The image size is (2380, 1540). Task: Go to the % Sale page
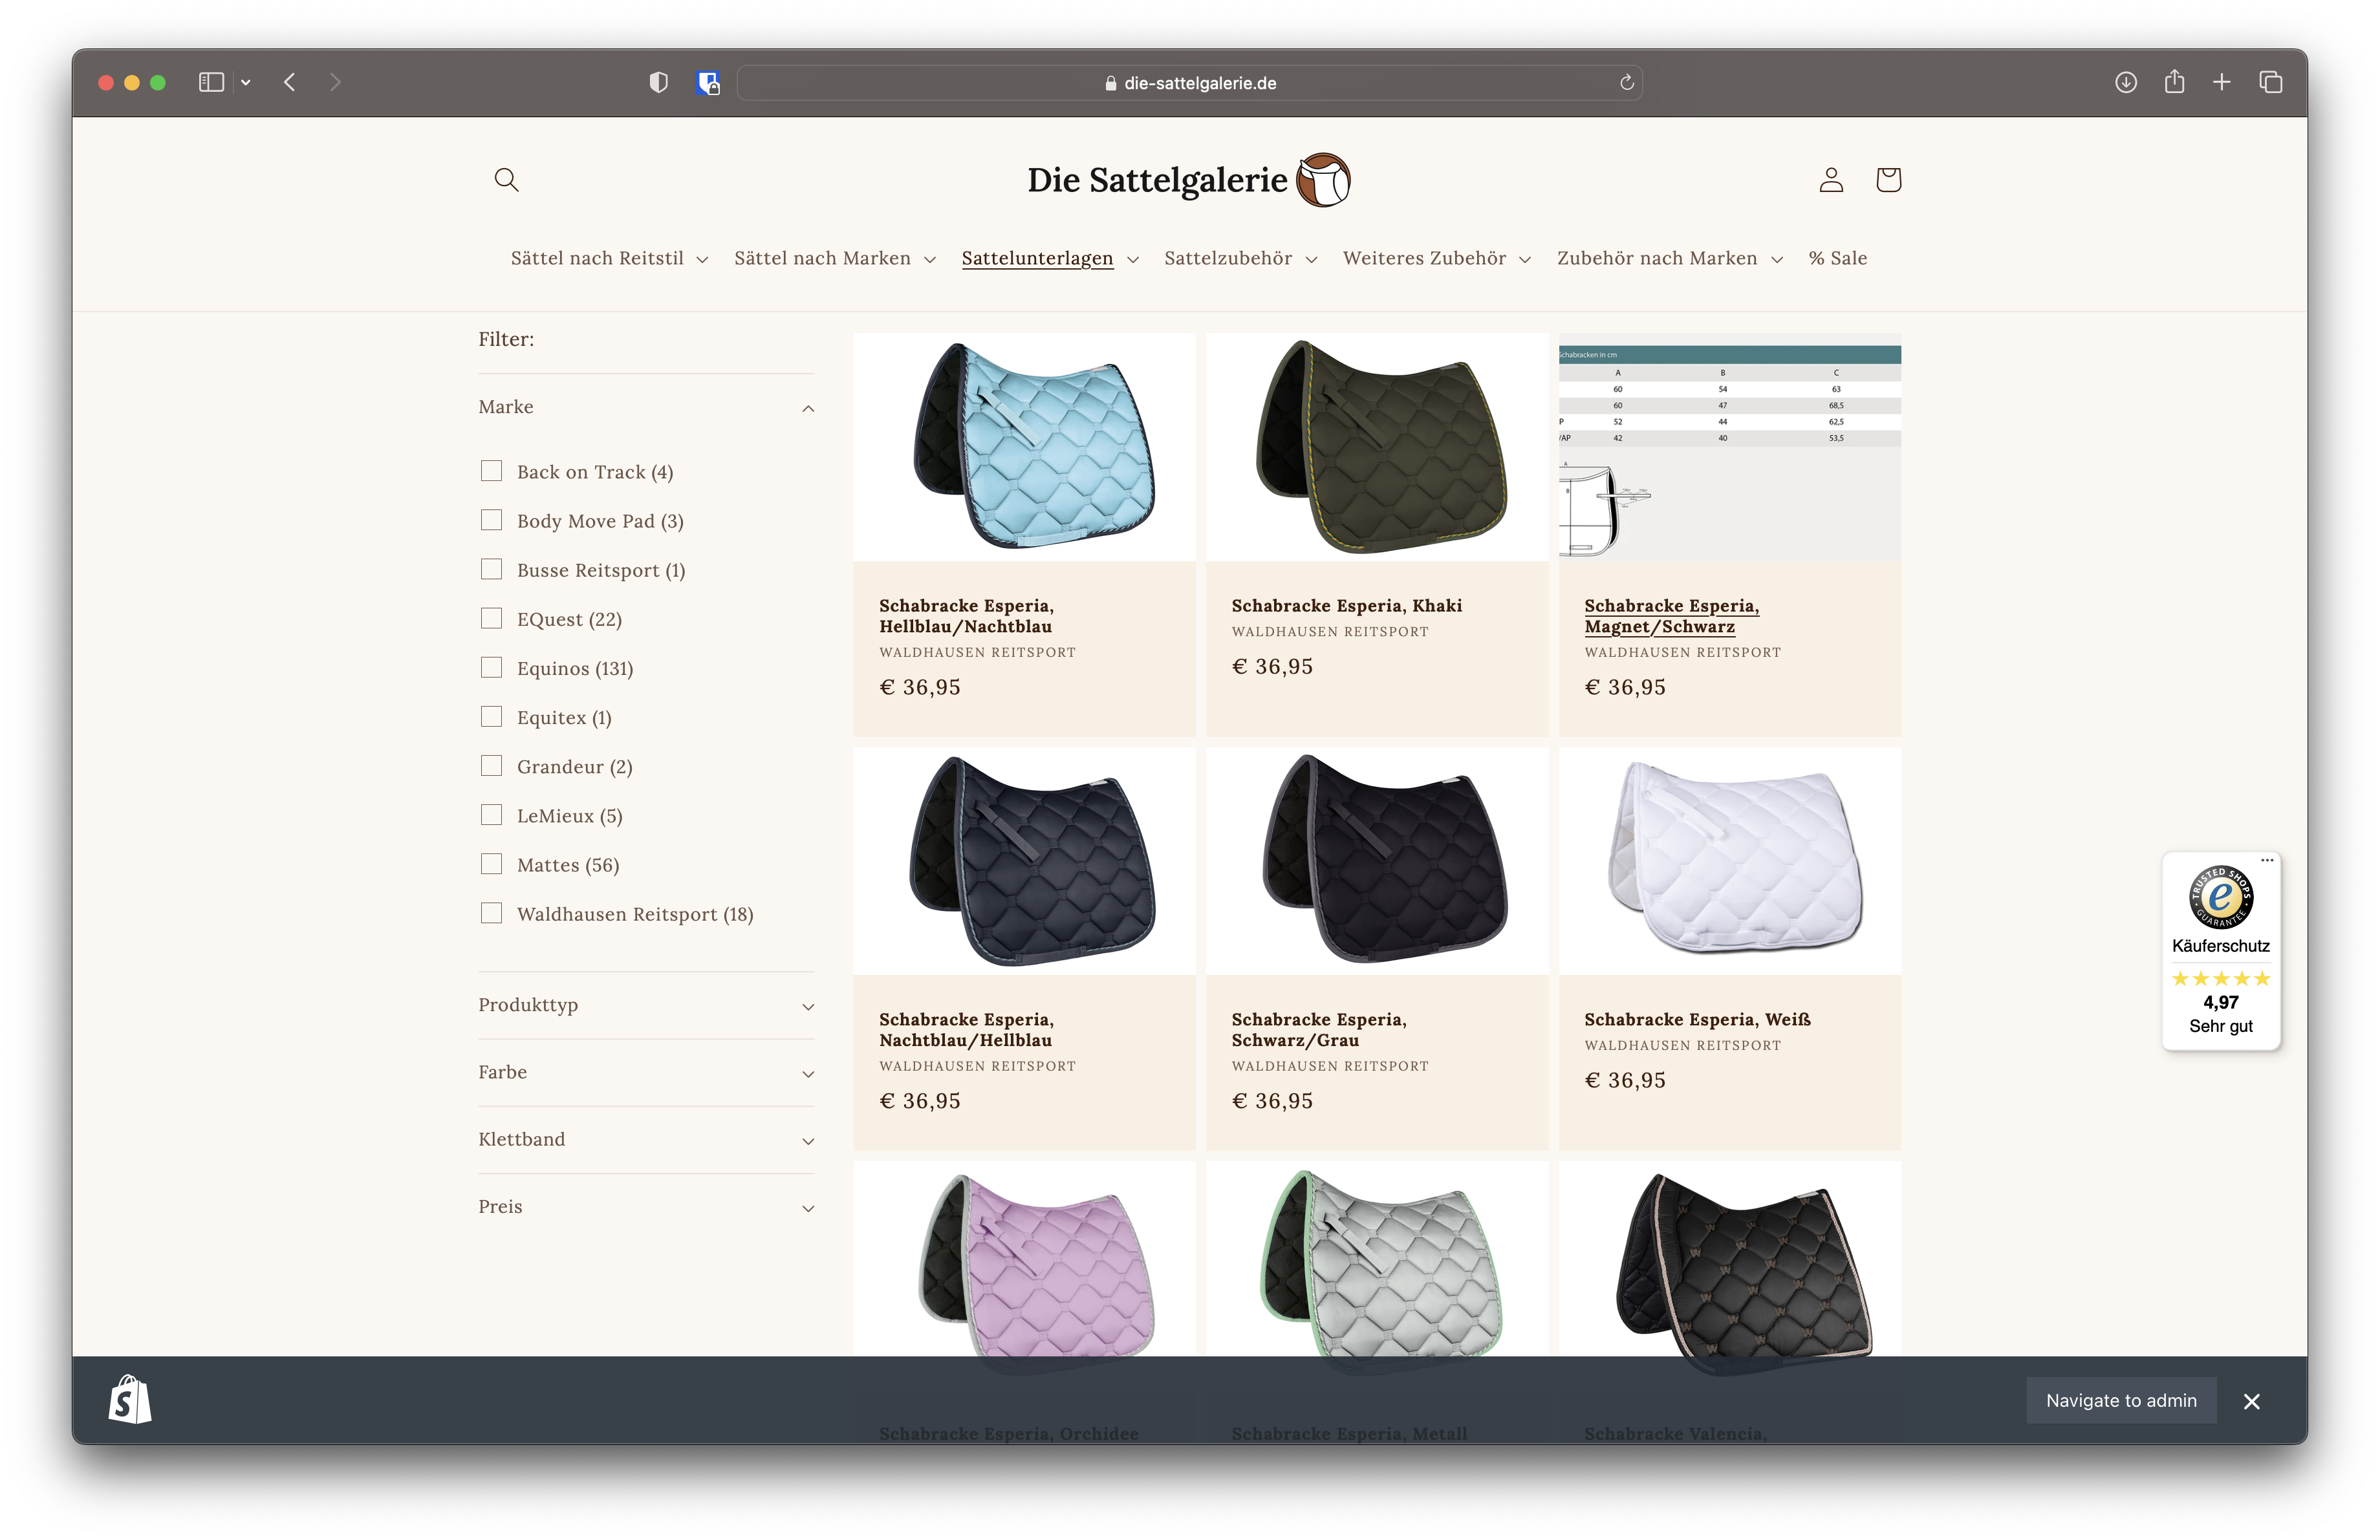1837,258
